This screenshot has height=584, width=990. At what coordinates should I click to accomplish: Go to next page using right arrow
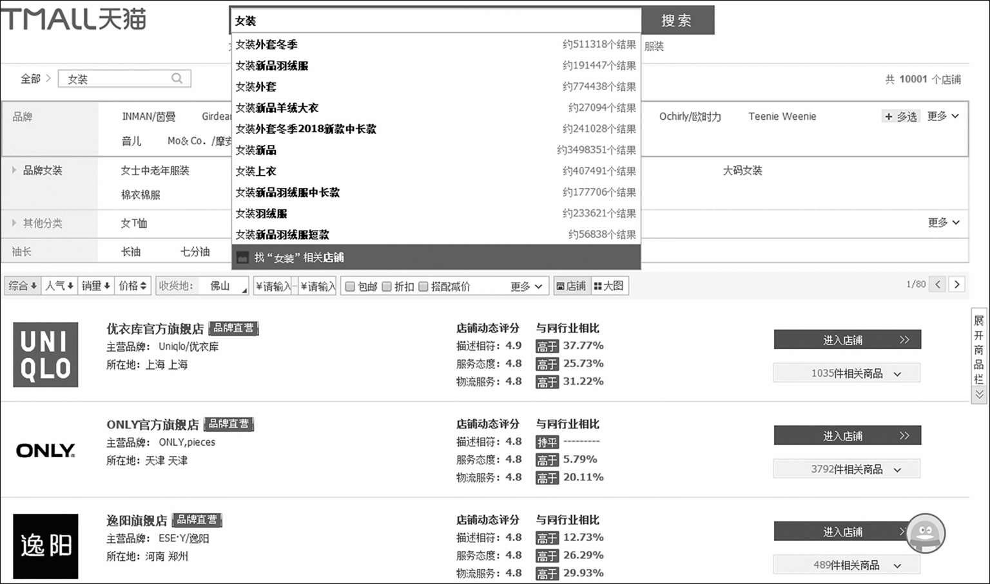pyautogui.click(x=957, y=284)
